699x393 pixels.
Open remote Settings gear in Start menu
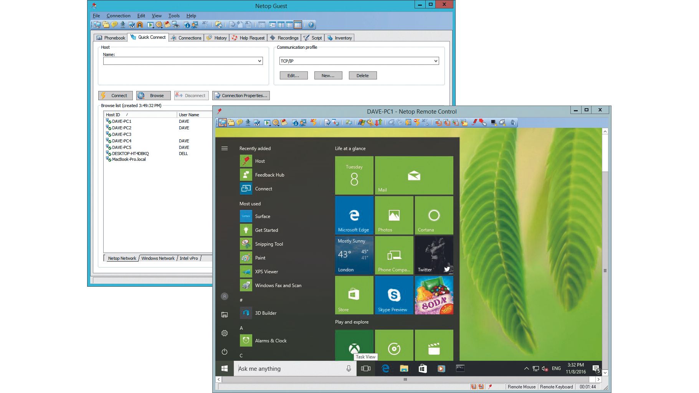(225, 333)
